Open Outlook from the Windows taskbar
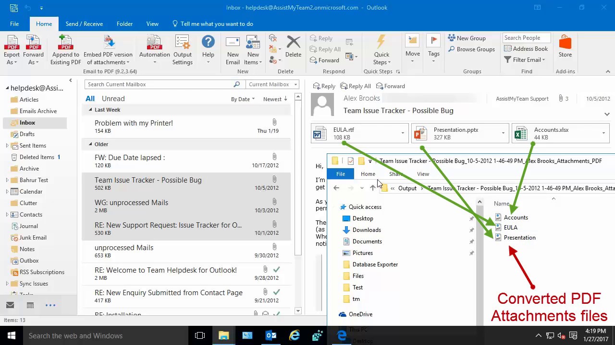The height and width of the screenshot is (345, 615). tap(271, 335)
